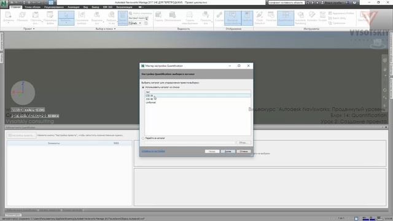Viewport: 393px width, 221px height.
Task: Open dropdown arrow below Добавить button
Action: click(8, 23)
